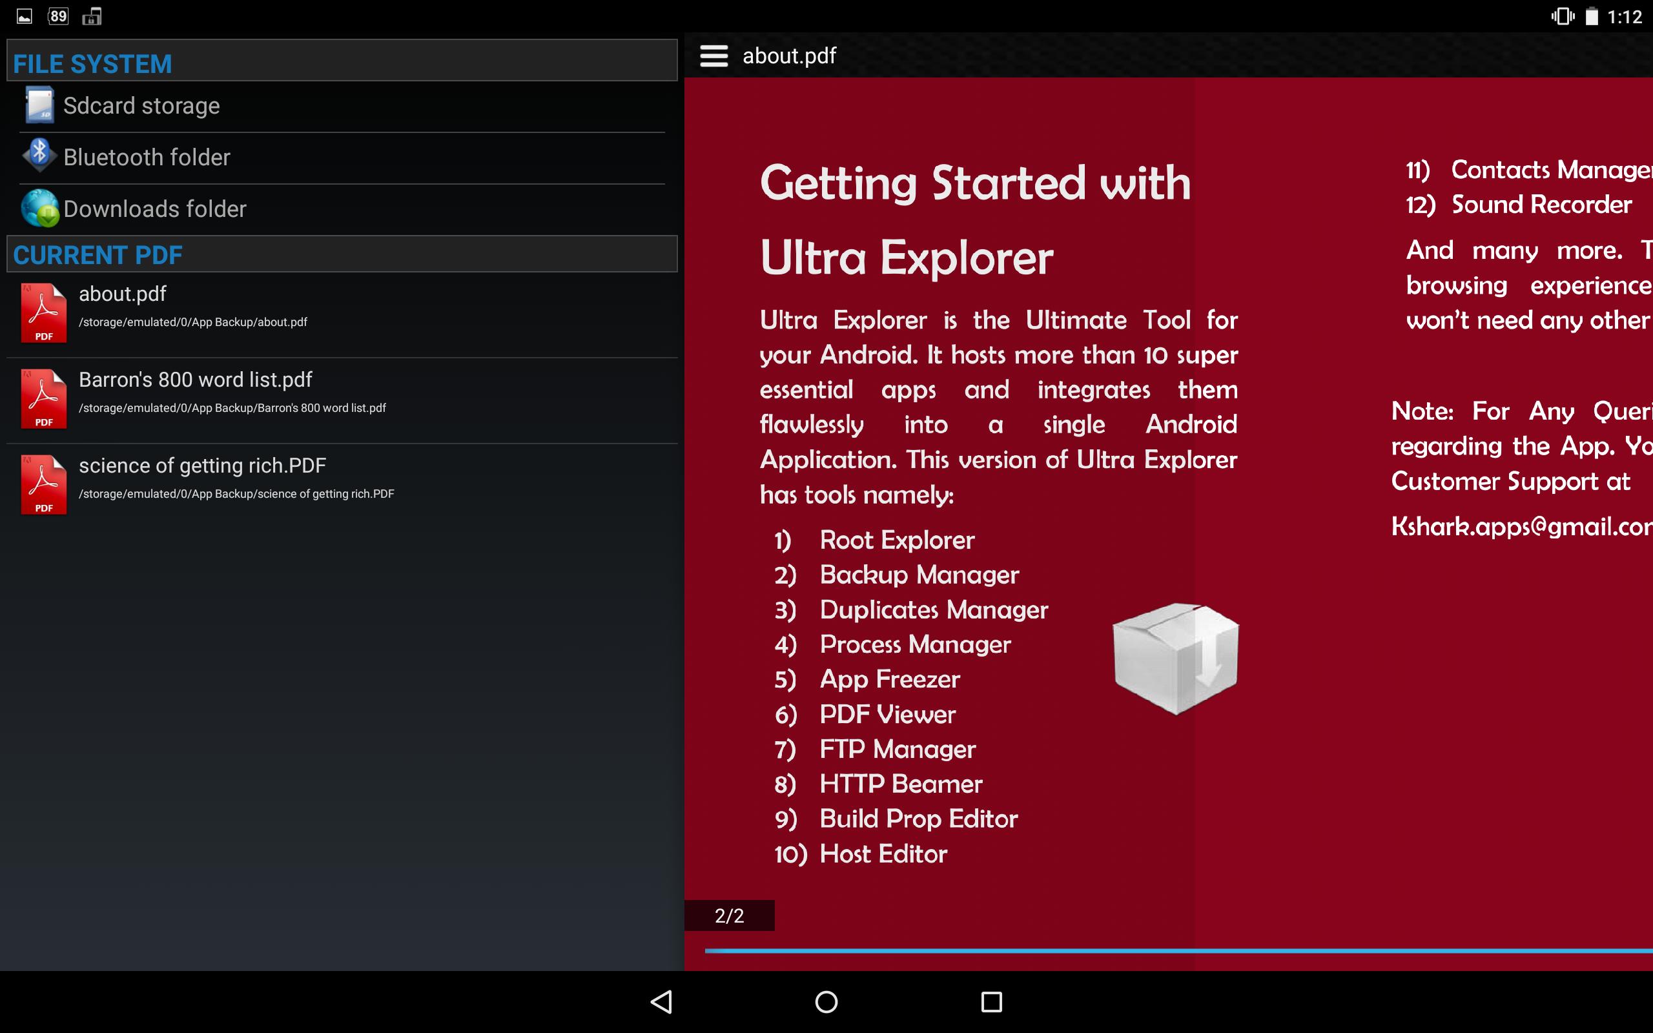Tap the 89 battery notification icon

click(x=58, y=16)
